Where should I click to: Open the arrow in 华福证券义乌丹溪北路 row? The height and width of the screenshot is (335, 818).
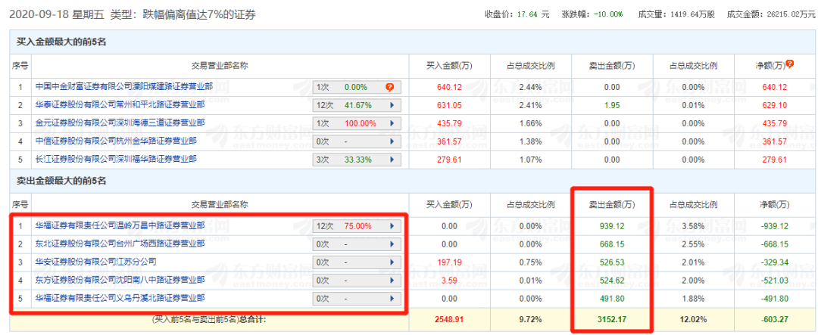tap(392, 298)
